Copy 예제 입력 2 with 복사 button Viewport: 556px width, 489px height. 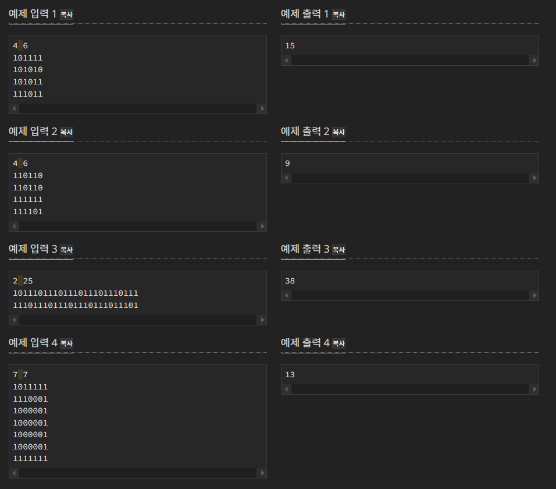pyautogui.click(x=66, y=132)
